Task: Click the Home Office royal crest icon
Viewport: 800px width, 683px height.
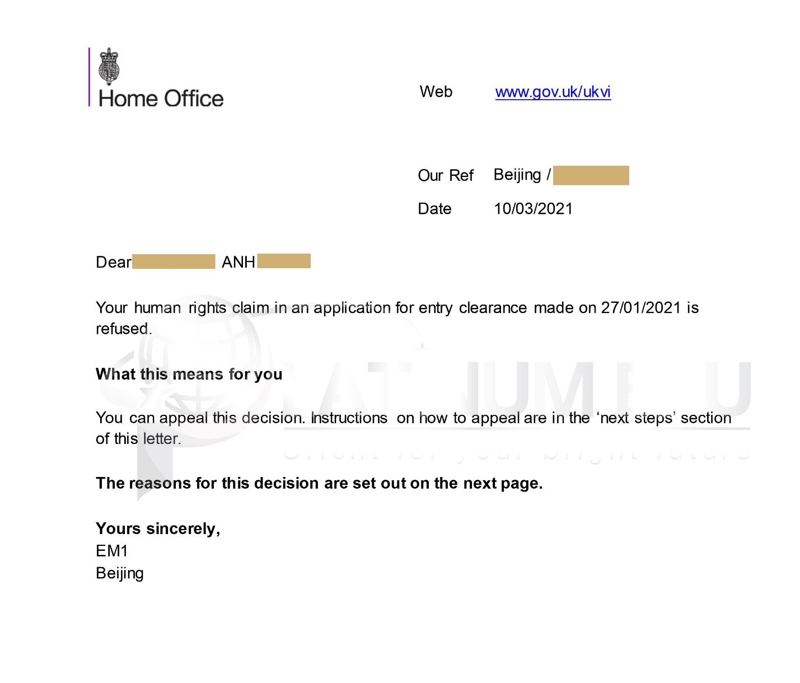Action: pyautogui.click(x=109, y=66)
